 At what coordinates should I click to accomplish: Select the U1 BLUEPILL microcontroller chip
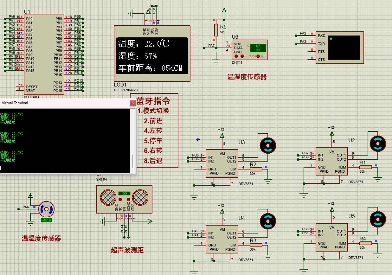tap(44, 54)
